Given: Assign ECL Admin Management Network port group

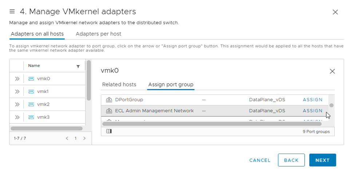Looking at the screenshot, I should pyautogui.click(x=312, y=111).
